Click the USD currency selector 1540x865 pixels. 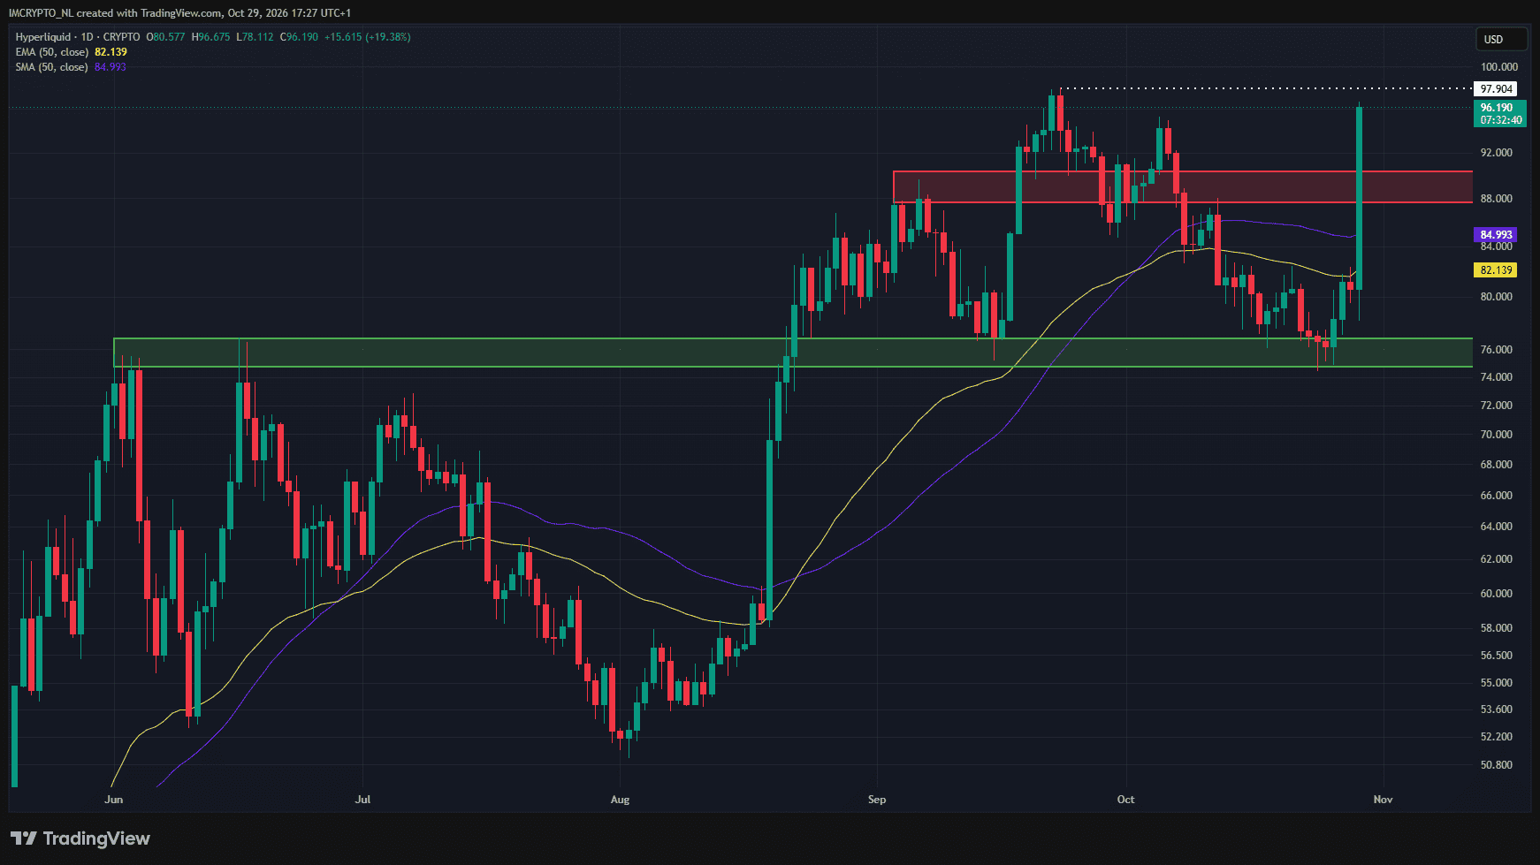pyautogui.click(x=1501, y=39)
